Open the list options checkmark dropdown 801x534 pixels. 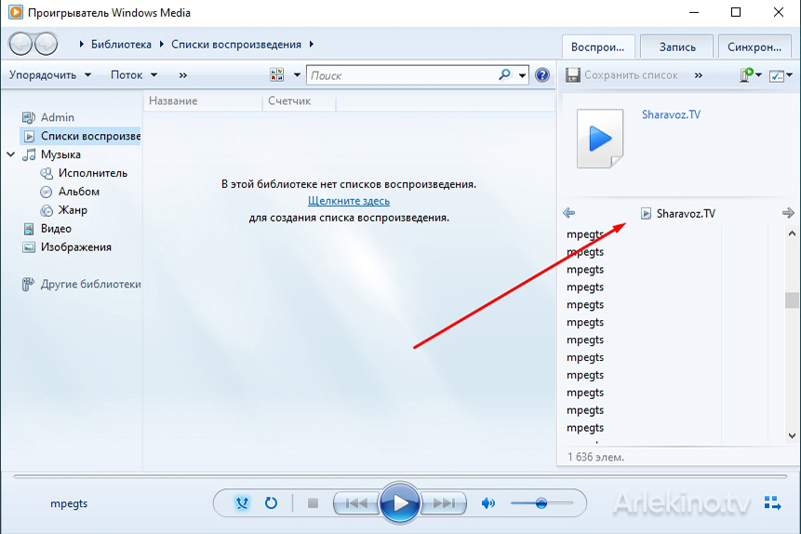pos(781,75)
